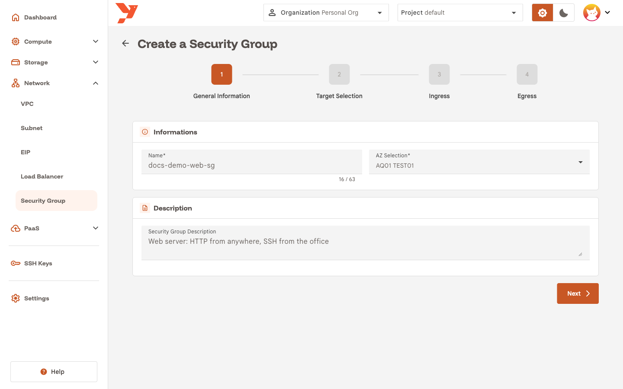The width and height of the screenshot is (623, 389).
Task: Click the SSH Keys key icon
Action: point(16,263)
